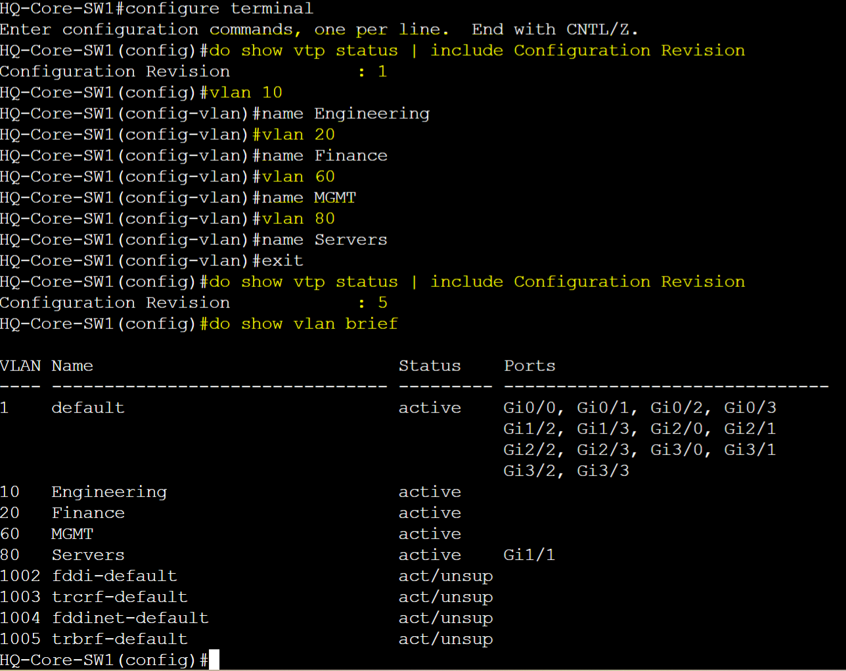The image size is (846, 671).
Task: Click the 'name Finance' command
Action: (x=324, y=156)
